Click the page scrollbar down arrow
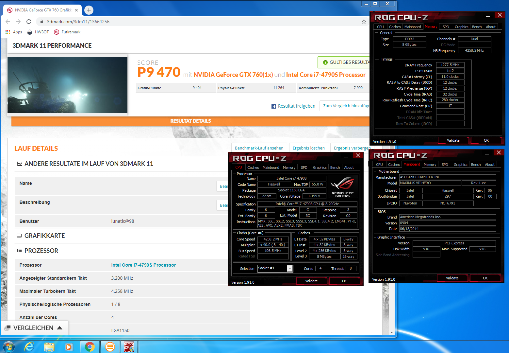 (x=392, y=332)
